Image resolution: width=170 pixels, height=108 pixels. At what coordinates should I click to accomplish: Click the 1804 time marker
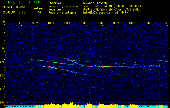67,23
